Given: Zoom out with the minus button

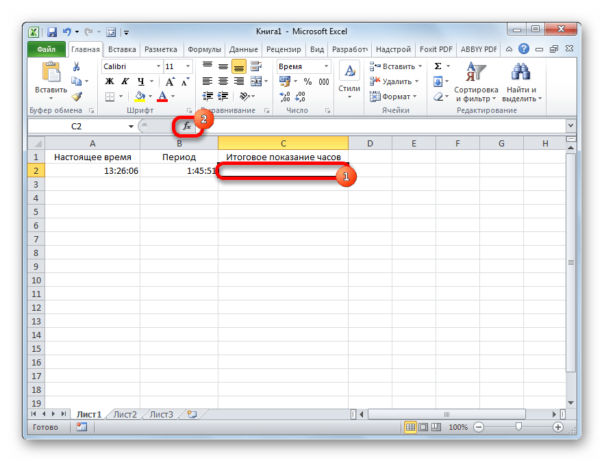Looking at the screenshot, I should coord(479,427).
